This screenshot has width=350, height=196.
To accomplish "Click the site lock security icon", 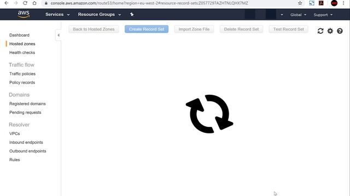I will (46, 3).
